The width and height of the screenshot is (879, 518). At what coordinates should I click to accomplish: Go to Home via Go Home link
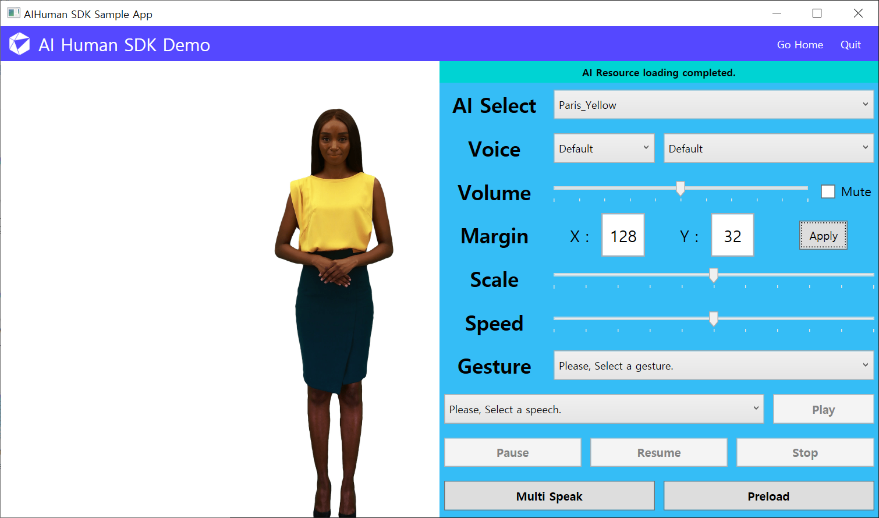(x=800, y=45)
